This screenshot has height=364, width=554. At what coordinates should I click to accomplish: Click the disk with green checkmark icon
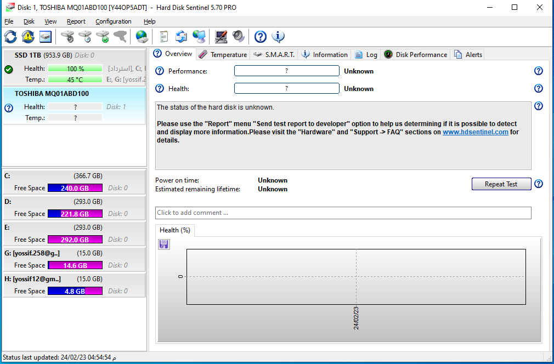(x=103, y=36)
